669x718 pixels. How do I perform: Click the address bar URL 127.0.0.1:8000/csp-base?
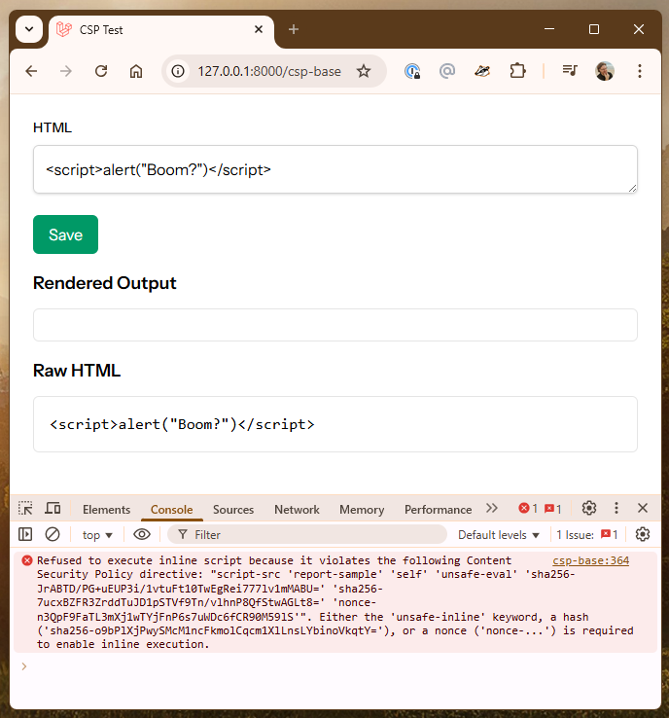(269, 71)
